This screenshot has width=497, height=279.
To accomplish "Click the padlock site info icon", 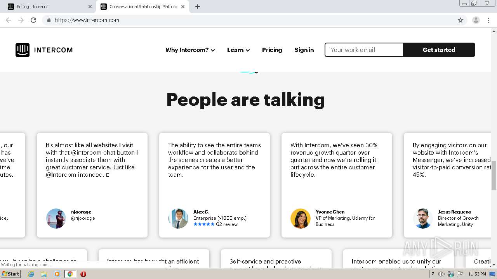I will (x=49, y=20).
